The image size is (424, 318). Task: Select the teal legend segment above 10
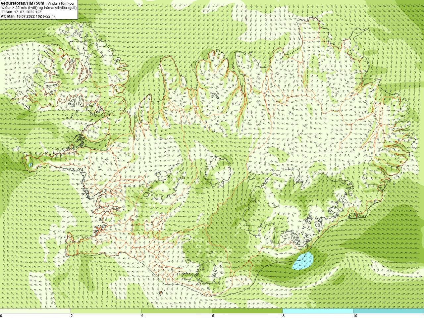(389, 311)
